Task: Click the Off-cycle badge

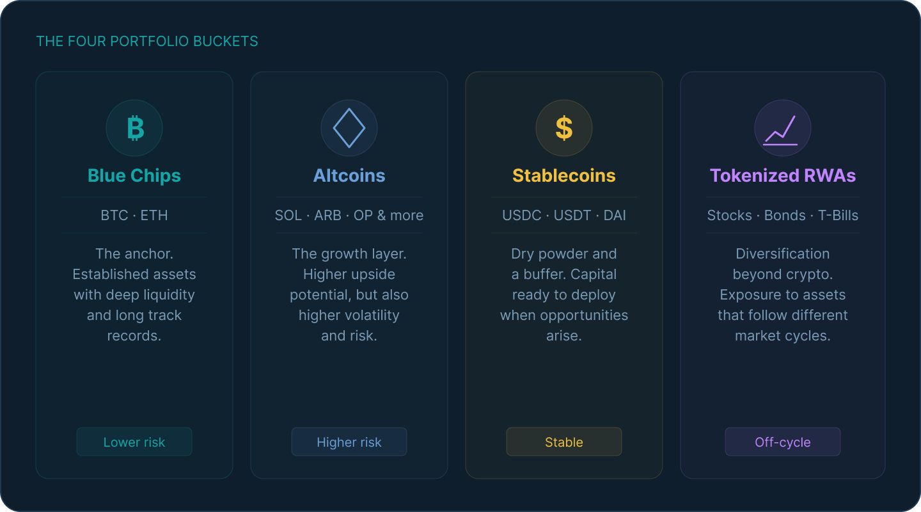Action: (783, 442)
